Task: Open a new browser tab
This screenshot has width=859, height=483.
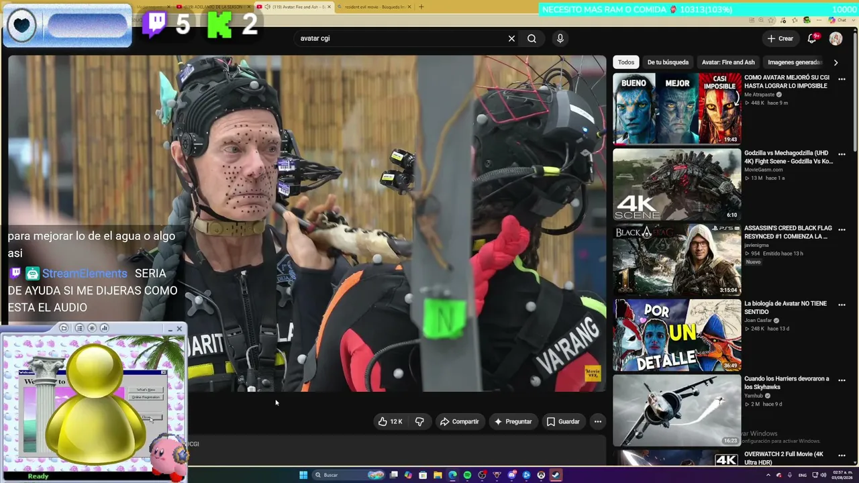Action: coord(421,7)
